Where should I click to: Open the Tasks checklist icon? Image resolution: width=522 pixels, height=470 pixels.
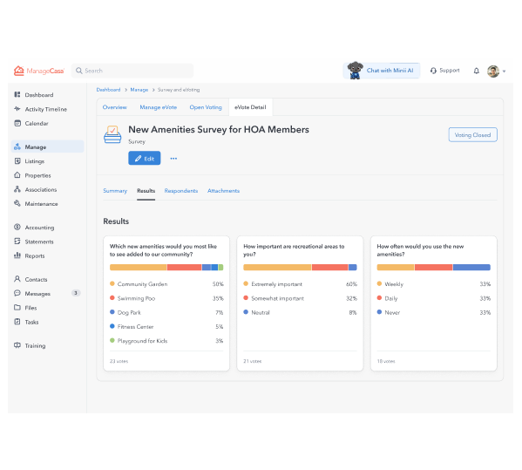pyautogui.click(x=17, y=322)
